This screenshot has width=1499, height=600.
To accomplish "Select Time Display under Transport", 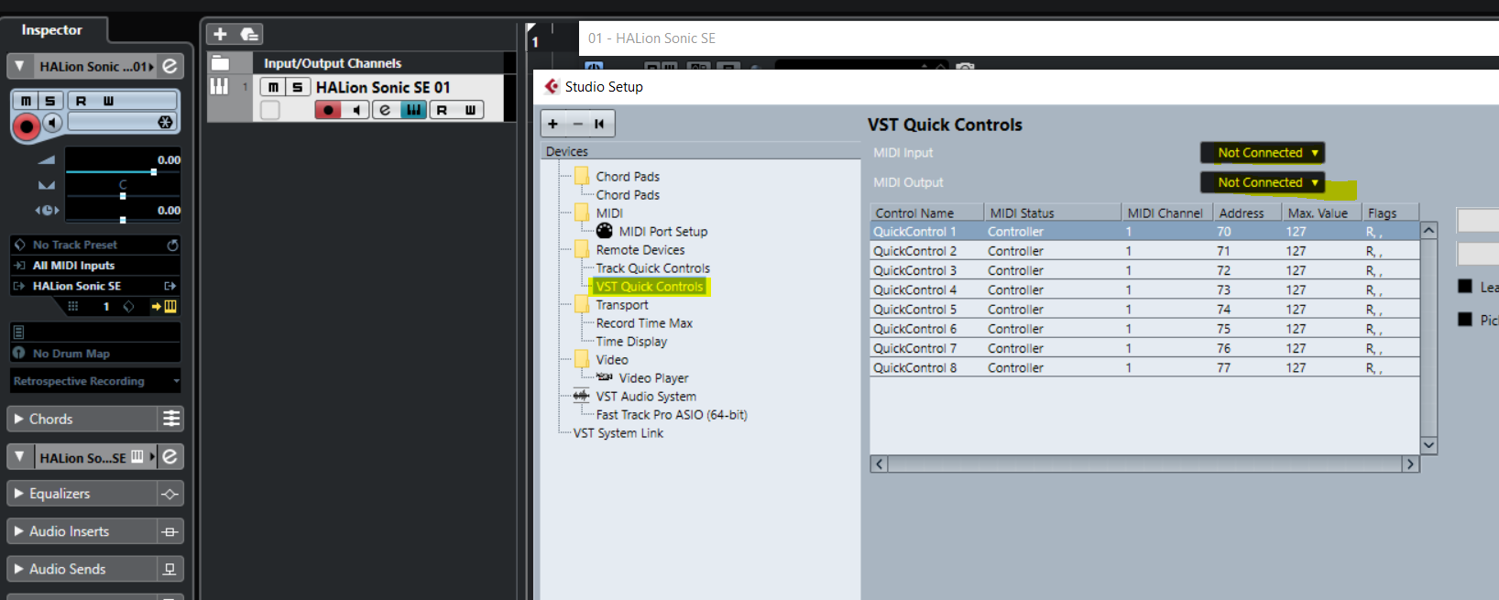I will tap(631, 342).
